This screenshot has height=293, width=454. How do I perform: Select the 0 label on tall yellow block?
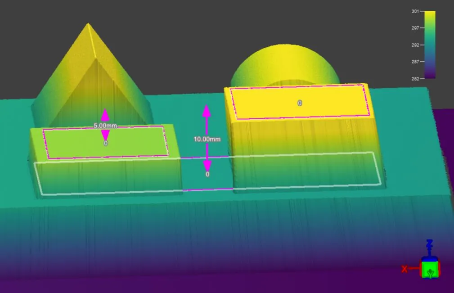click(x=300, y=103)
